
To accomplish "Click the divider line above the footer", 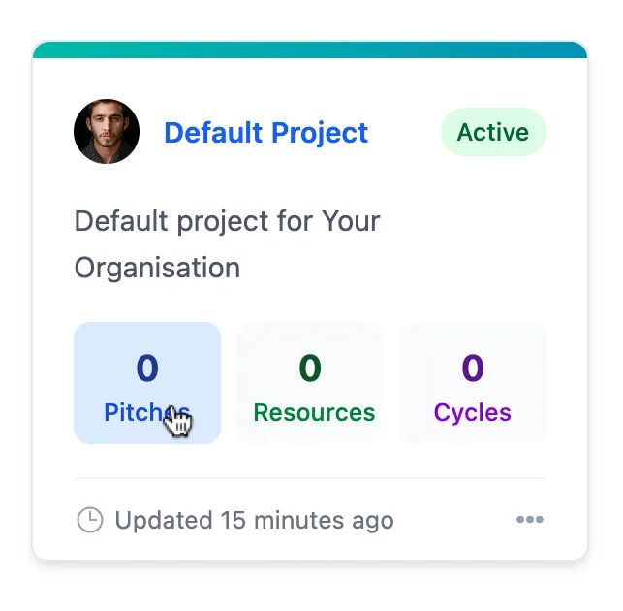I will click(310, 478).
